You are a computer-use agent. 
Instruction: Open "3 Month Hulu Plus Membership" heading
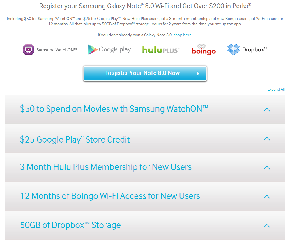(x=106, y=167)
